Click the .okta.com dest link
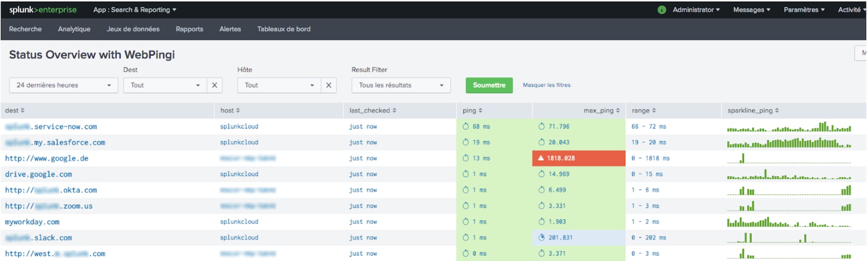Screen dimensions: 867x261 51,190
